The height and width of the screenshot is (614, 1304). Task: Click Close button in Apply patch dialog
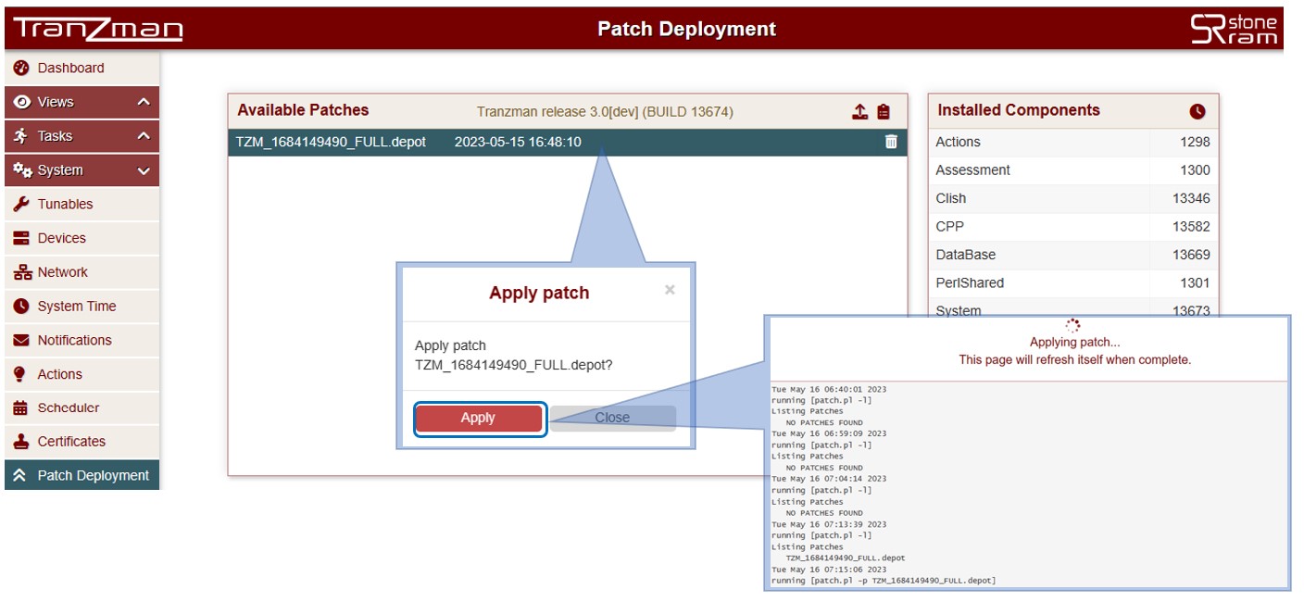612,418
